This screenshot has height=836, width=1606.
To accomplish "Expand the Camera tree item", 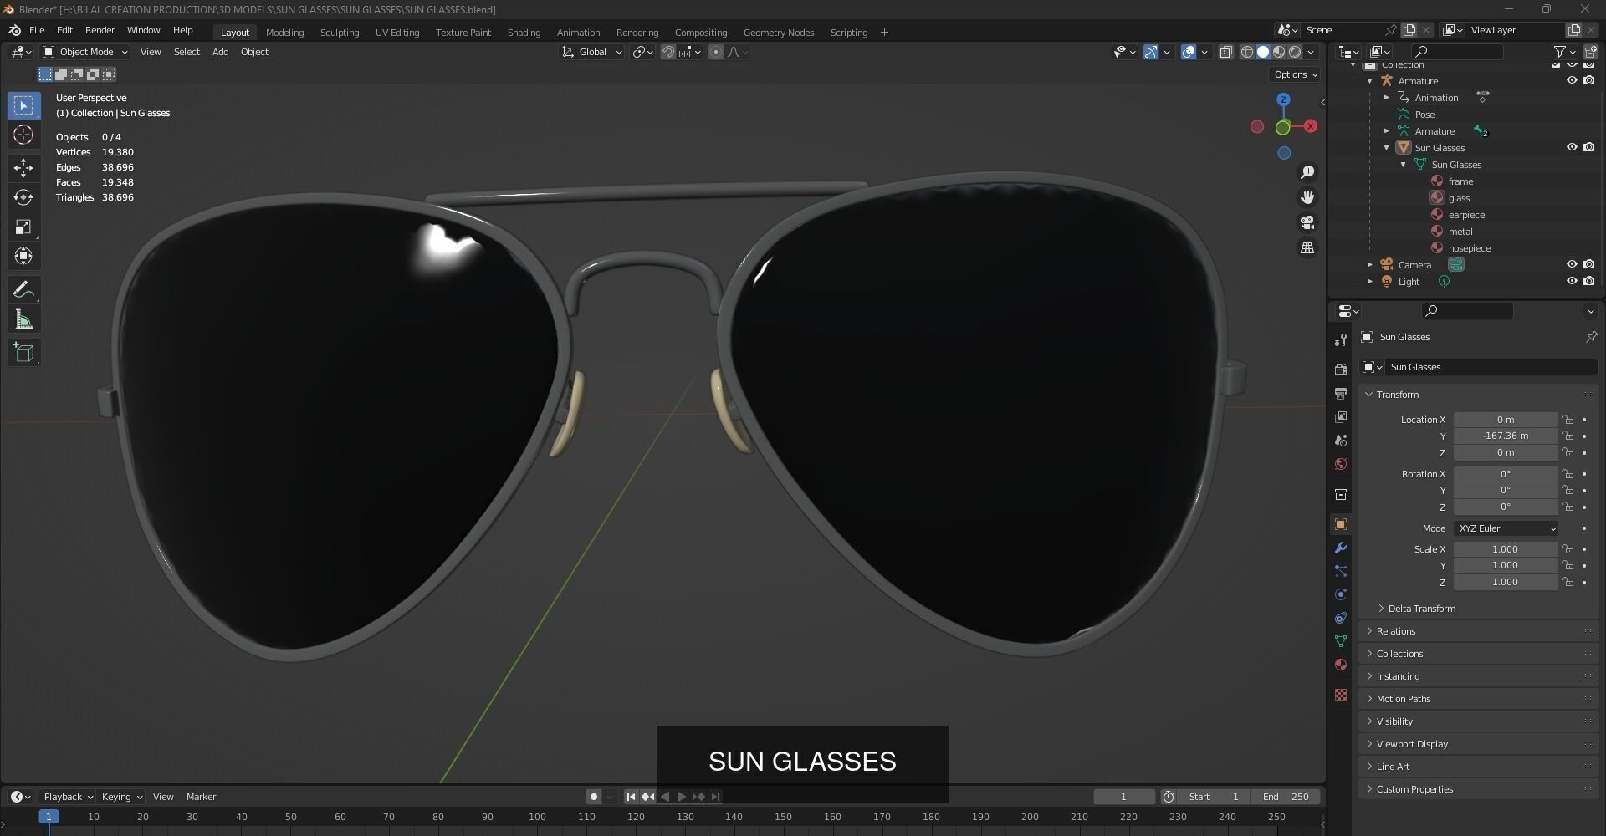I will pyautogui.click(x=1369, y=265).
